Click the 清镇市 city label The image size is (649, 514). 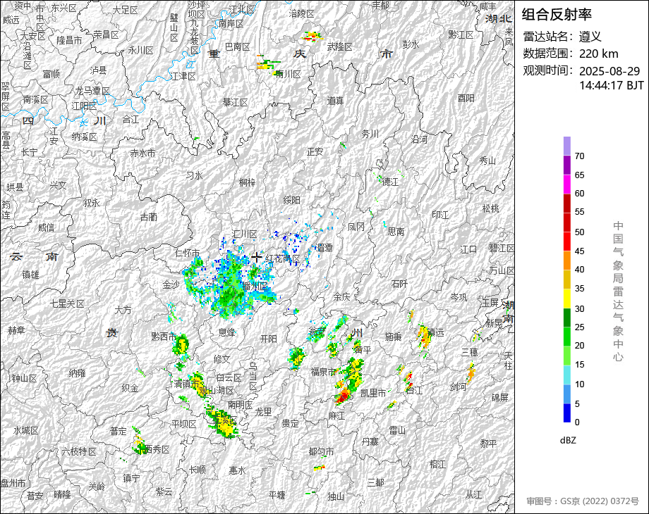coord(187,384)
